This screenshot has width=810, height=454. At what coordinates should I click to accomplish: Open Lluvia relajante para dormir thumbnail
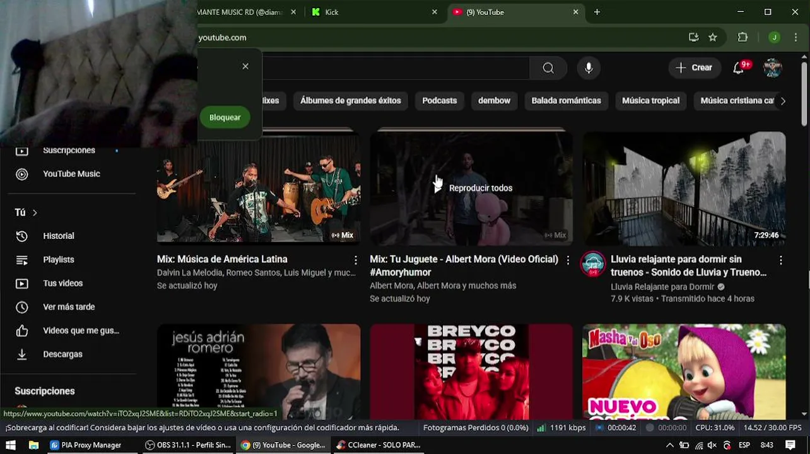click(x=684, y=188)
